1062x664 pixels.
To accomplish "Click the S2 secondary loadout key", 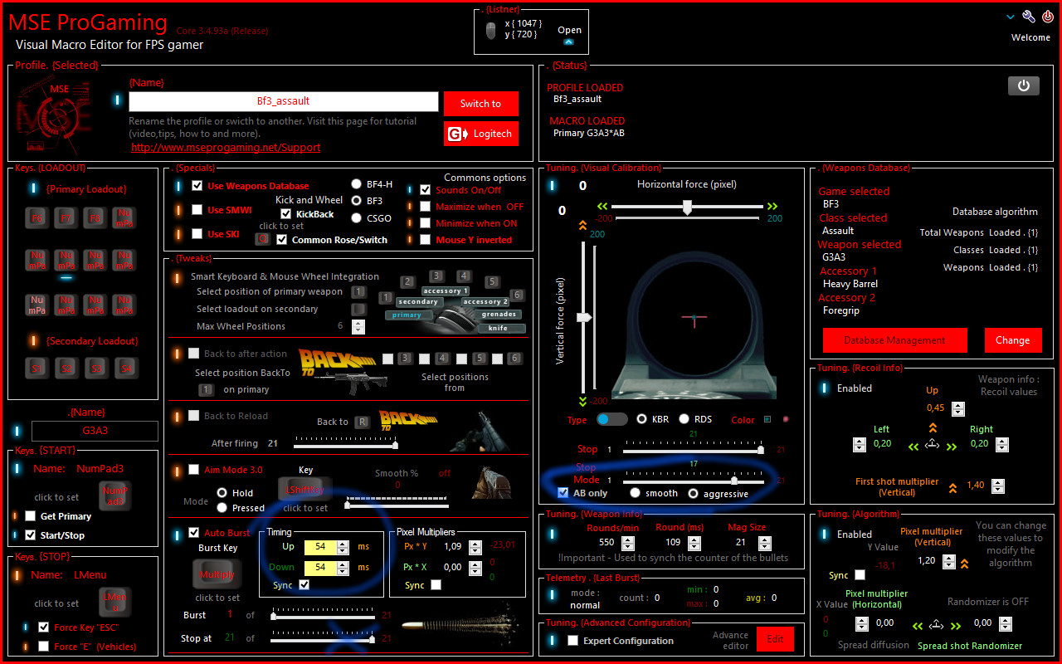I will (x=66, y=368).
